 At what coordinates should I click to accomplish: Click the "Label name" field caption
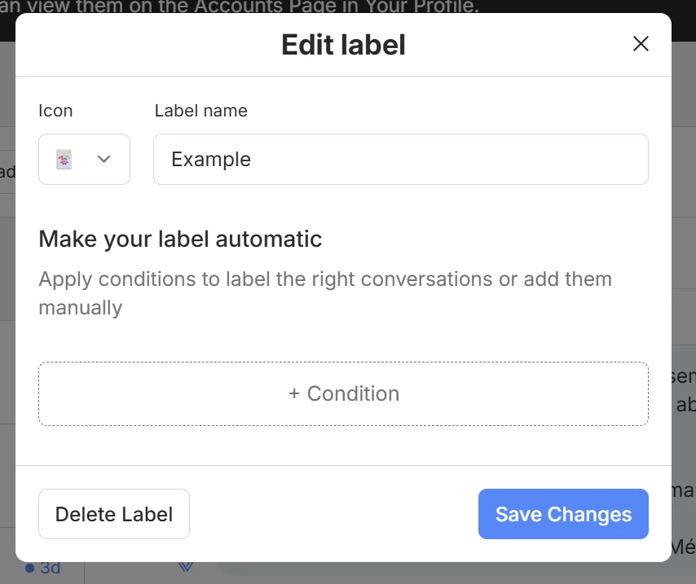200,111
